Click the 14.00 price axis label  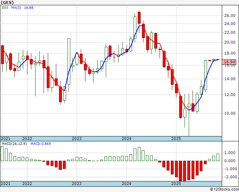click(230, 79)
